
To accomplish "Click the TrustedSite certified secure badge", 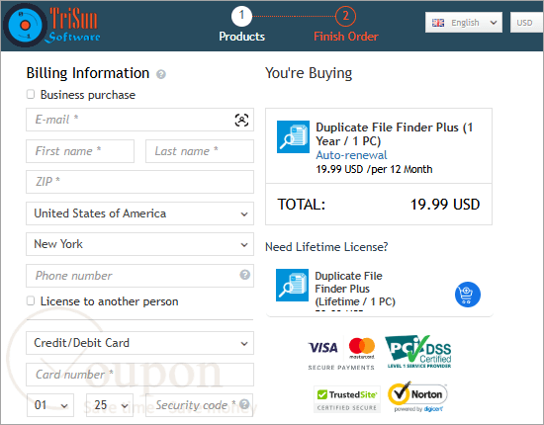I will click(347, 399).
